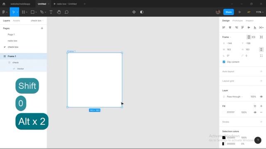Toggle constrain proportions lock
Viewport: 266px width, 149px height.
[x=261, y=50]
